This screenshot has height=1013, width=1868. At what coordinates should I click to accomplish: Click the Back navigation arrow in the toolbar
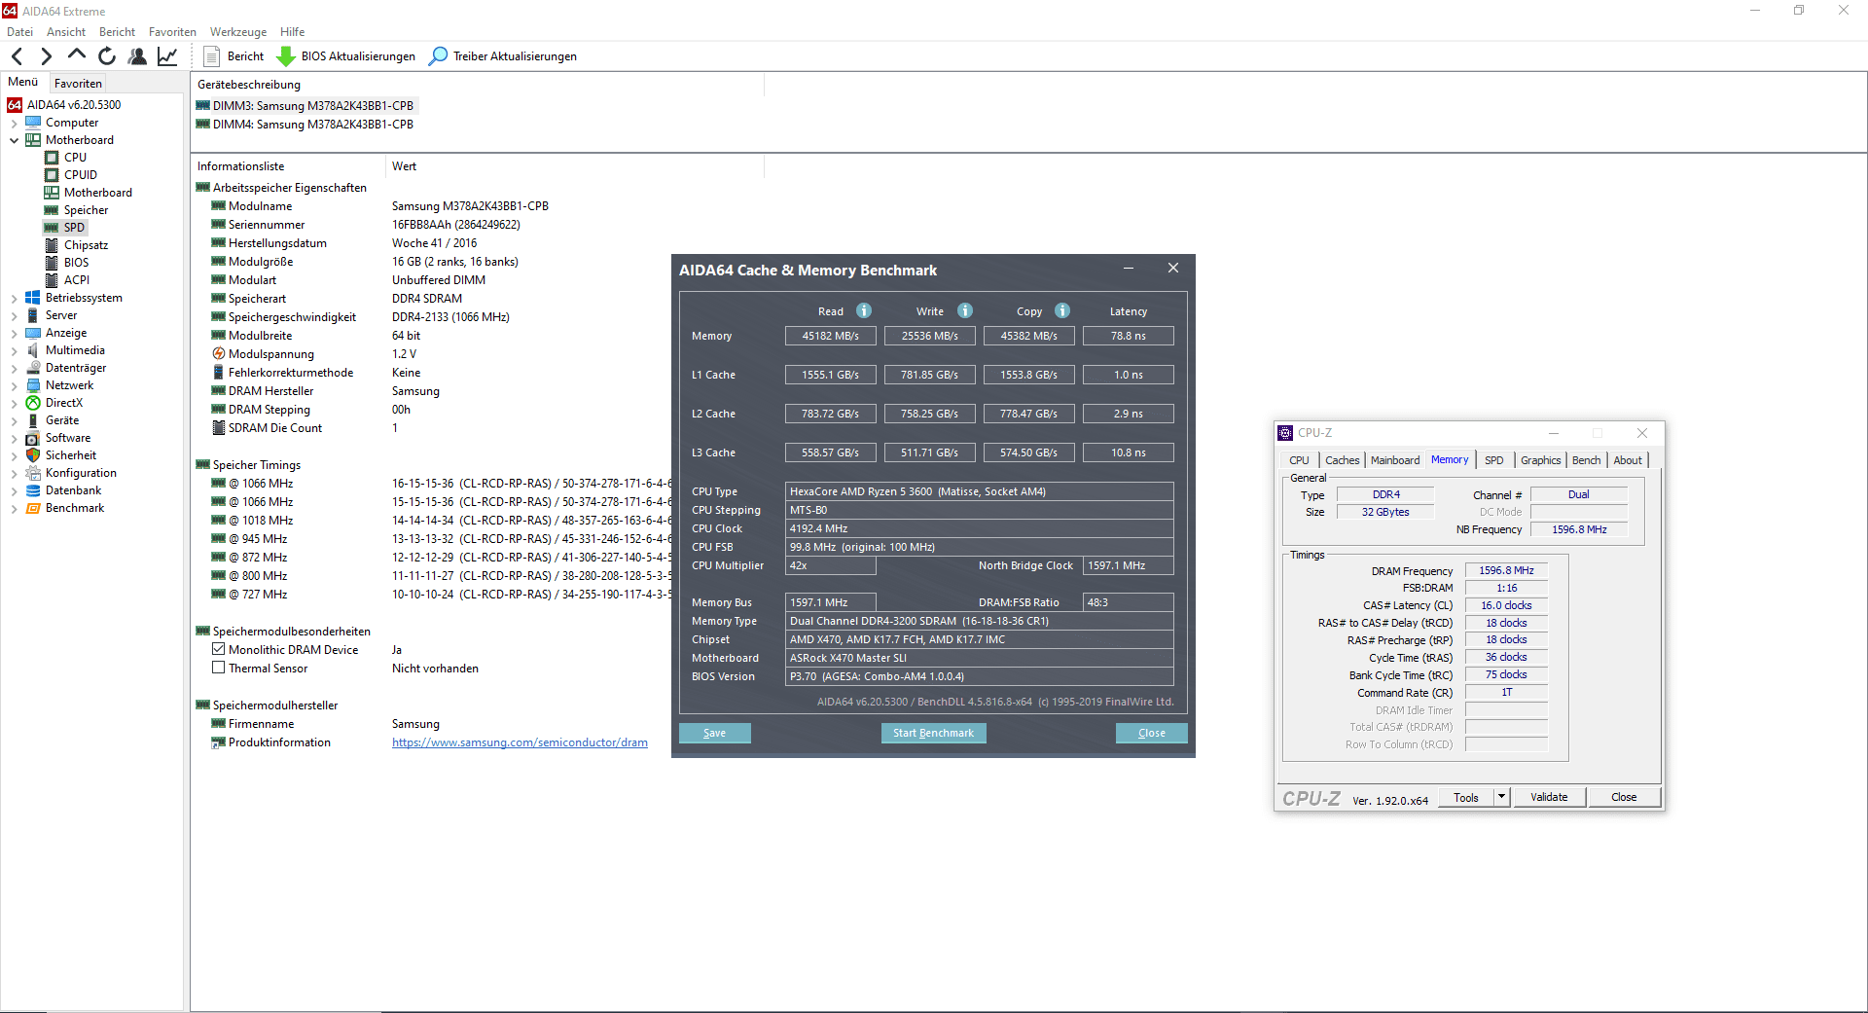[17, 56]
